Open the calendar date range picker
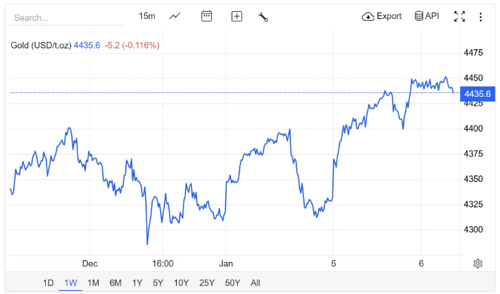This screenshot has height=294, width=500. pyautogui.click(x=206, y=16)
